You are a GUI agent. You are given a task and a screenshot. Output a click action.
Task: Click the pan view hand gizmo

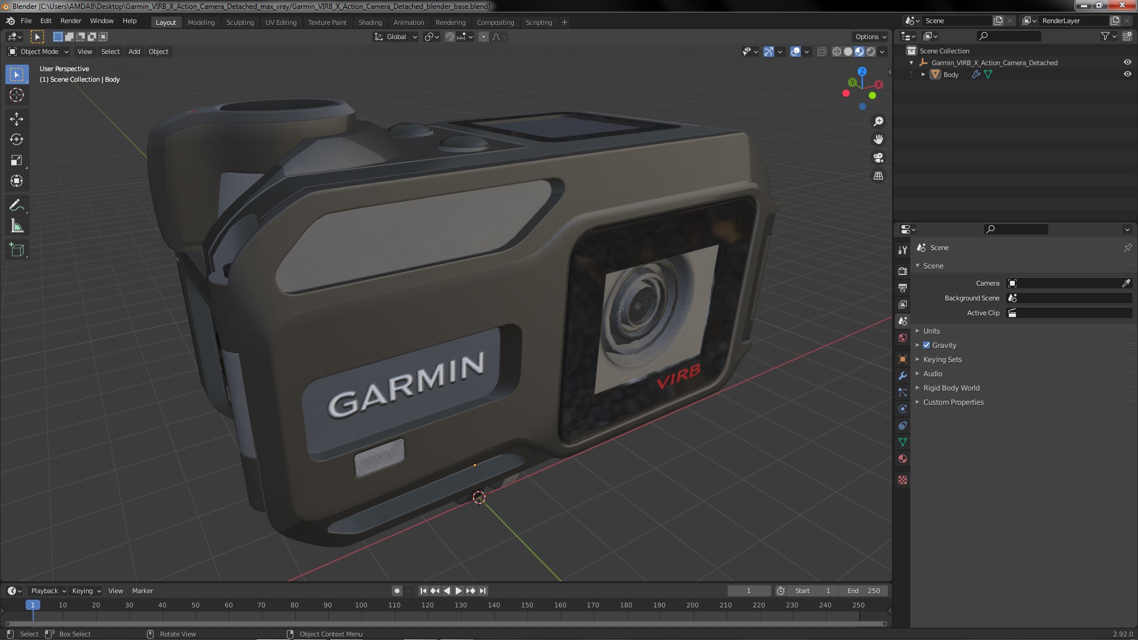(x=878, y=139)
